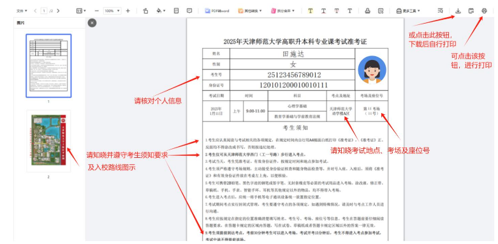This screenshot has width=498, height=244.
Task: Click the page layout view icon
Action: [176, 11]
